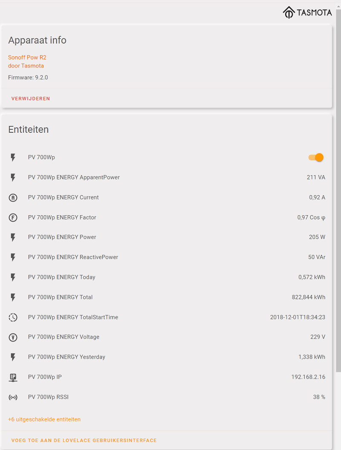
Task: Click the 50 VAr value
Action: [317, 257]
